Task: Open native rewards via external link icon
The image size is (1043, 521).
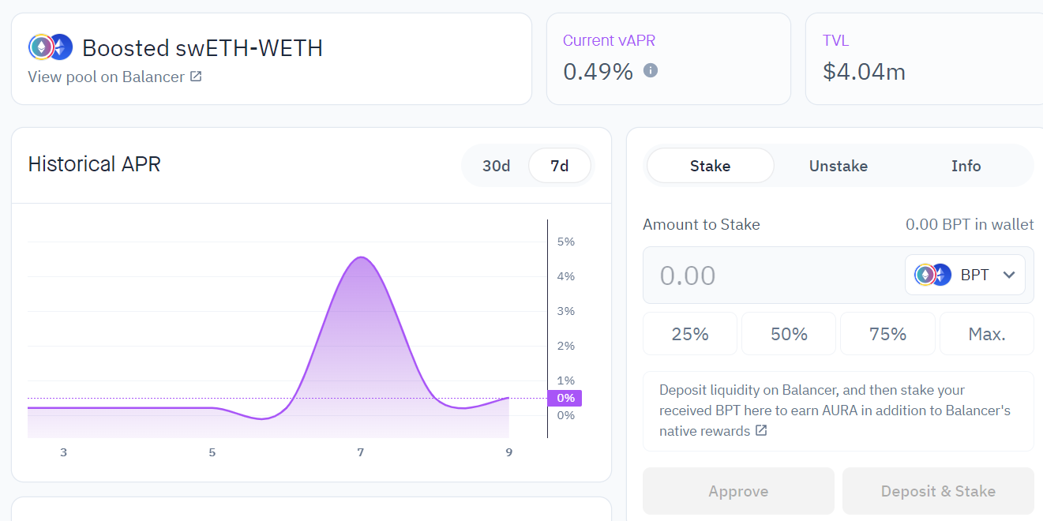Action: pos(760,430)
